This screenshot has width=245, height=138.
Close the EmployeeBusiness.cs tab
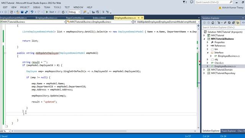(x=142, y=18)
